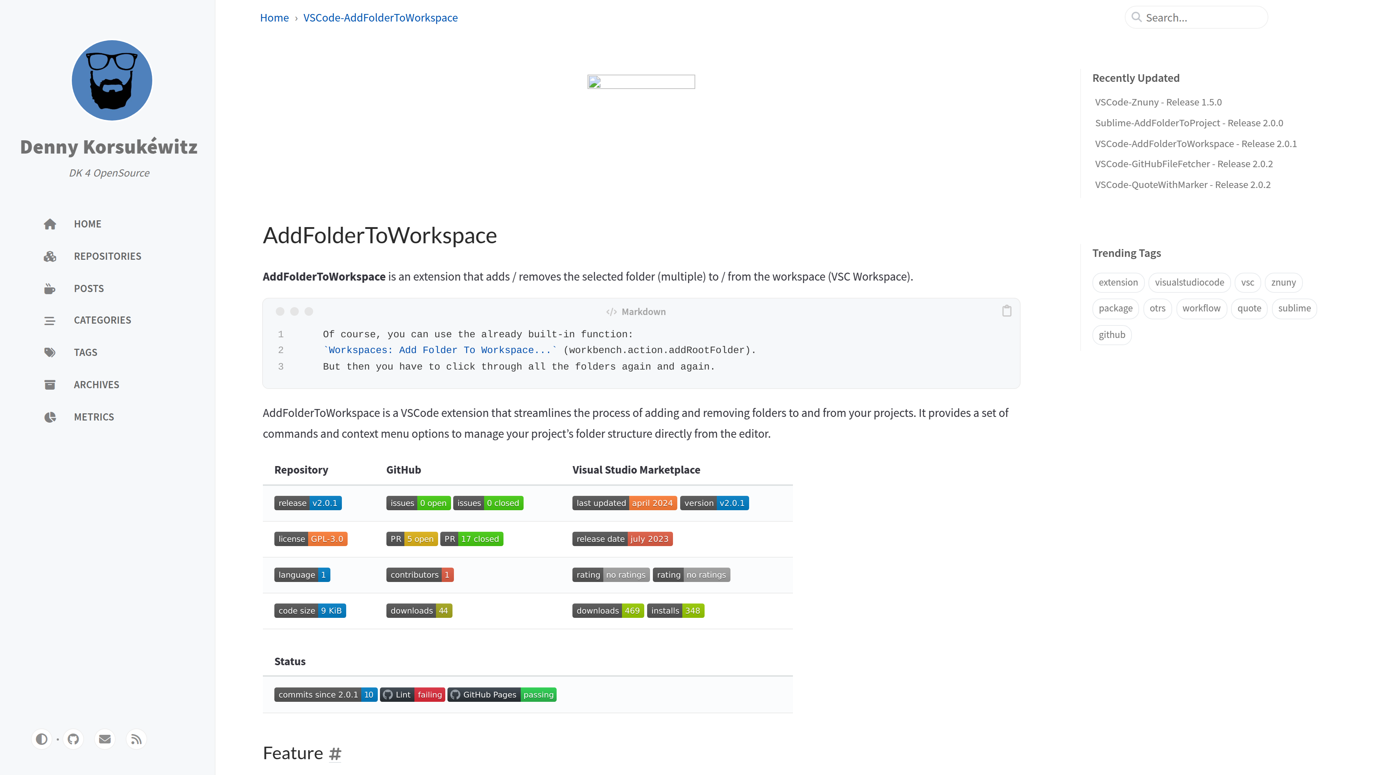
Task: Open TAGS menu item
Action: (86, 352)
